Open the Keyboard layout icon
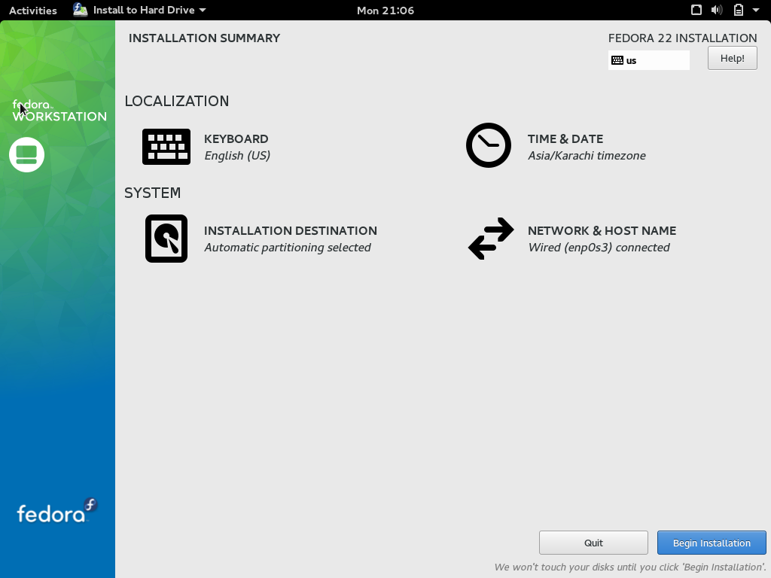This screenshot has height=578, width=771. (166, 147)
